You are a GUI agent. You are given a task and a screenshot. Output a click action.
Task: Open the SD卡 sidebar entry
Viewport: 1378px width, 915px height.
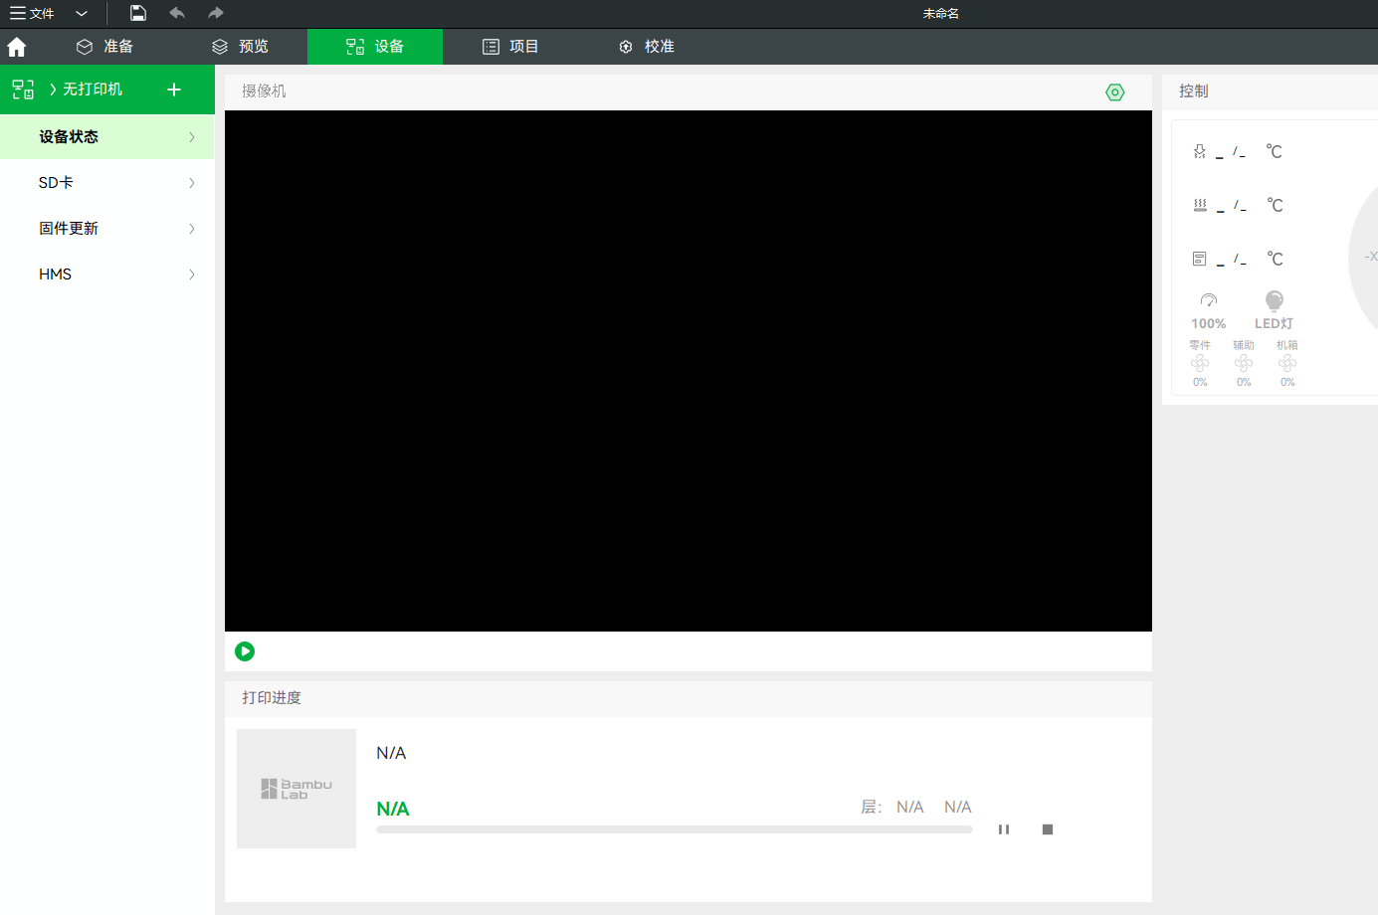[x=107, y=183]
